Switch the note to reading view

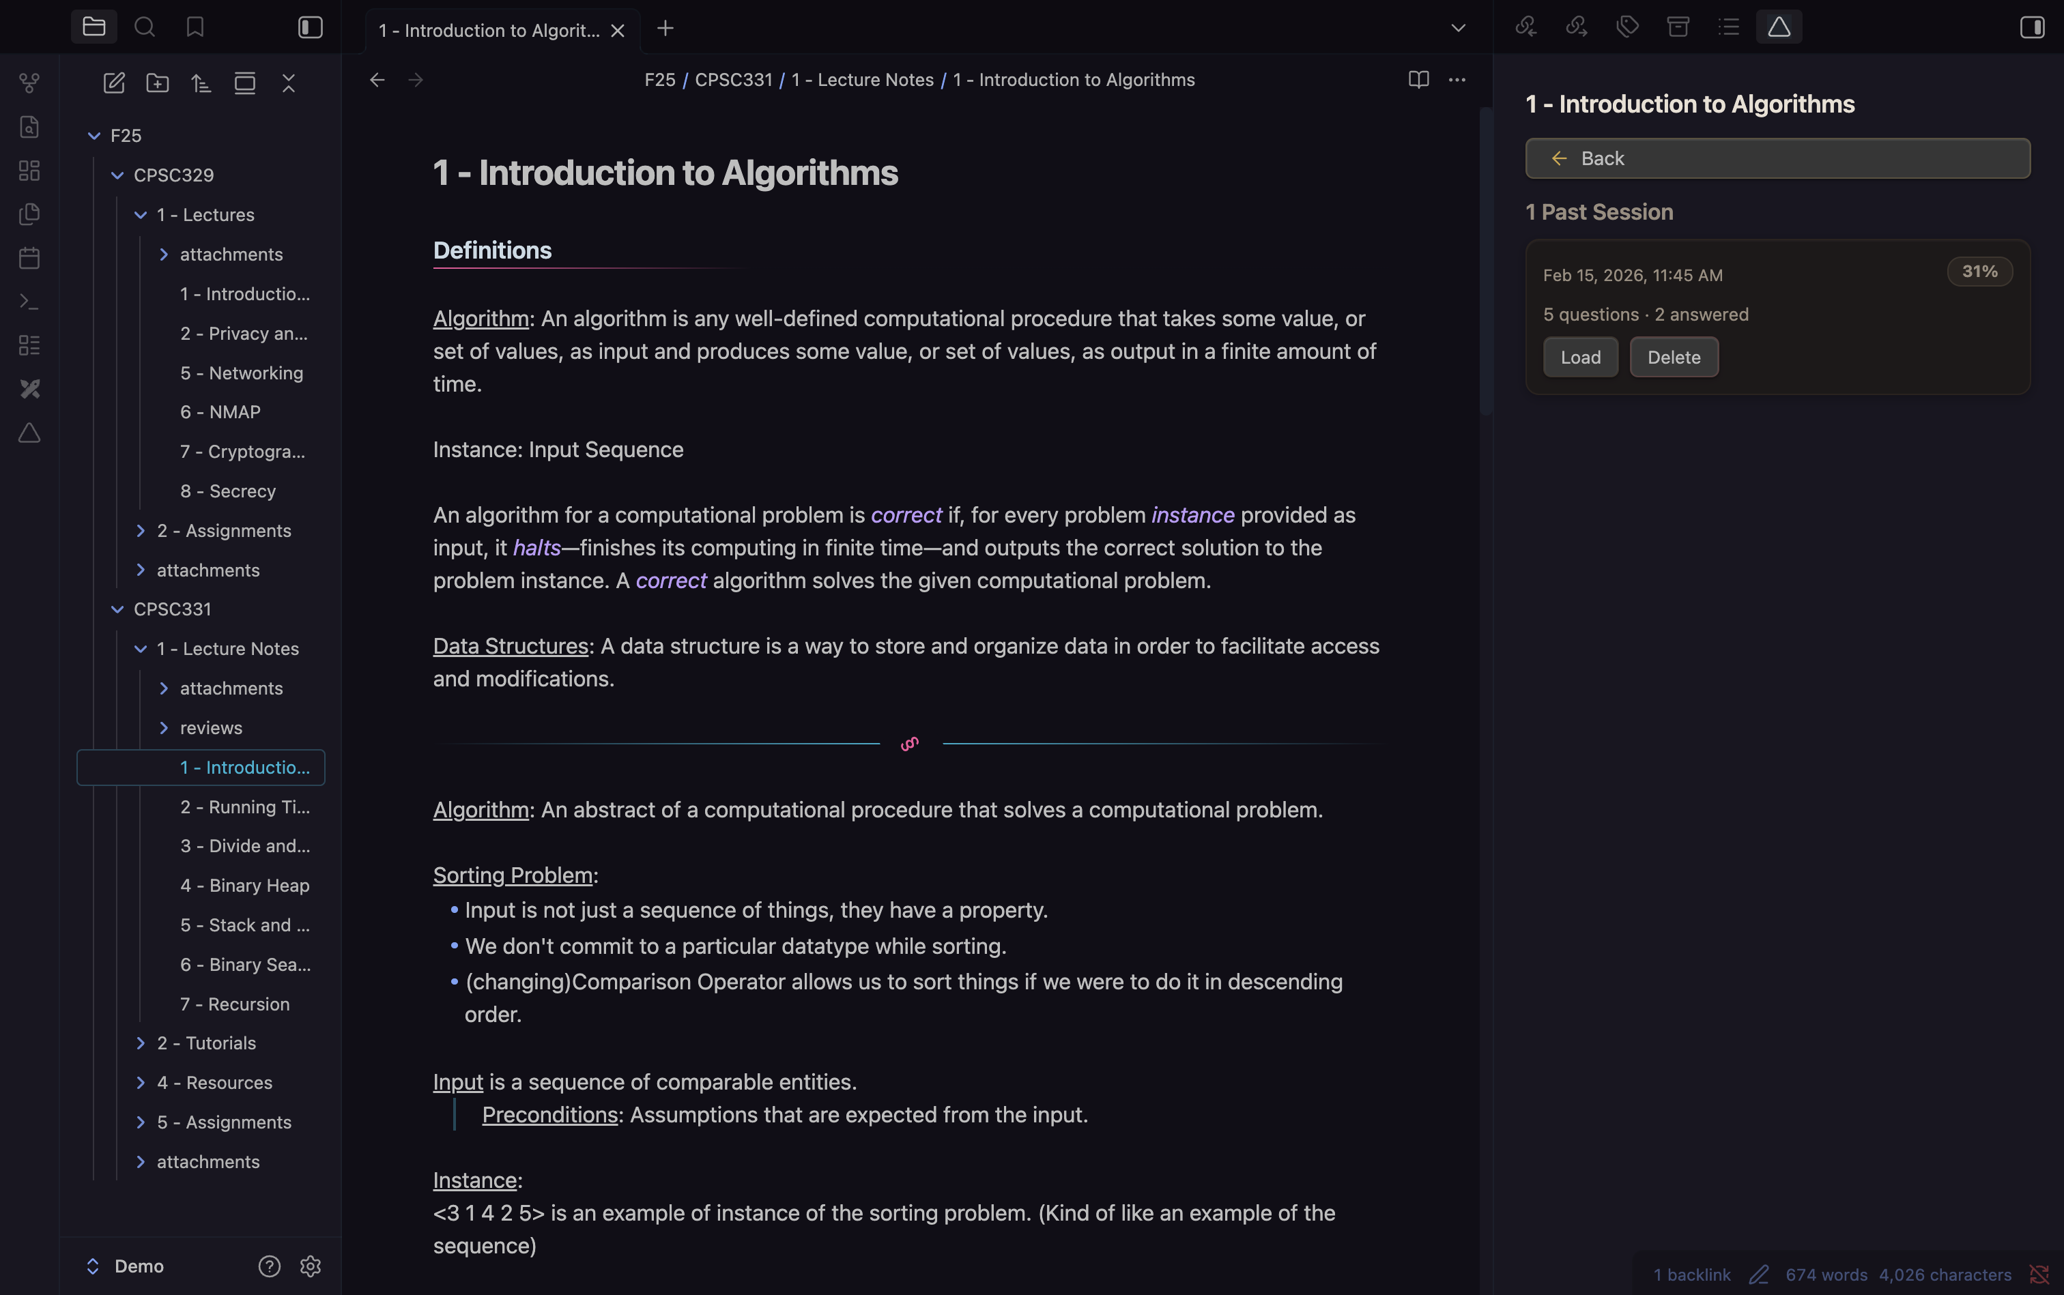1418,80
